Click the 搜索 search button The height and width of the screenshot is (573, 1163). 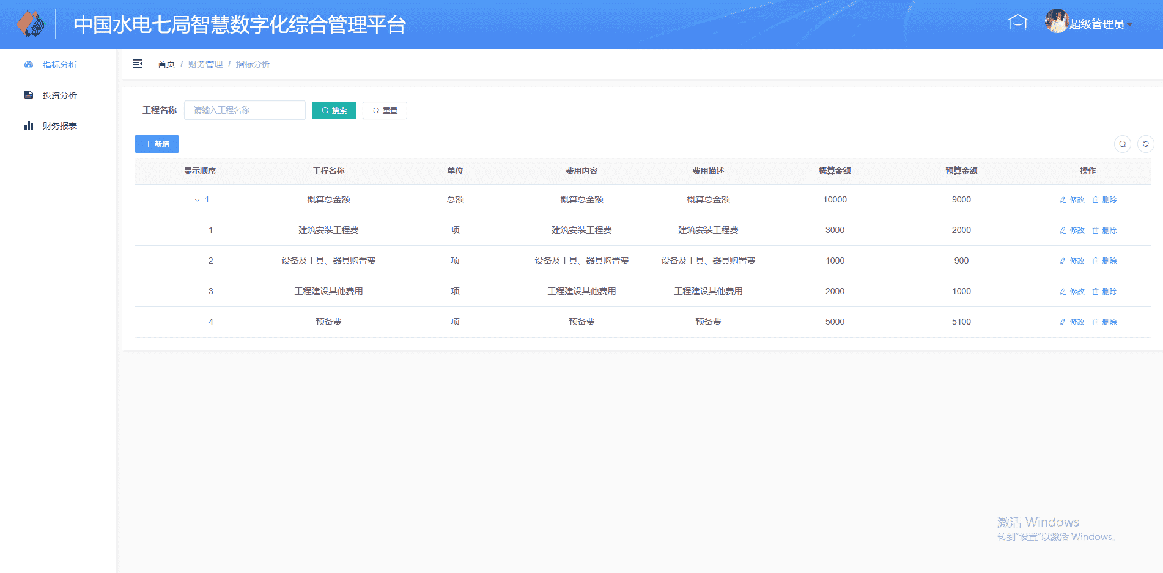click(334, 111)
